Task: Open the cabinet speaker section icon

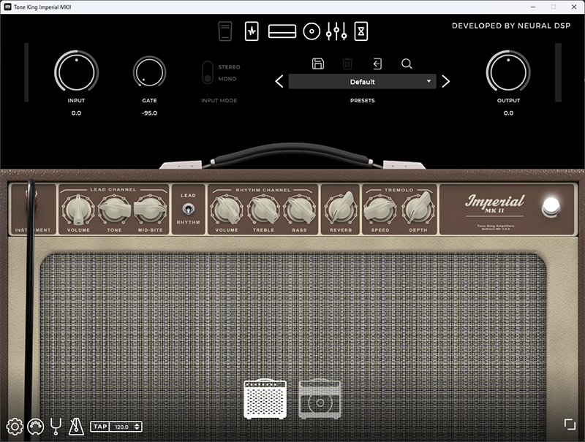Action: click(312, 31)
